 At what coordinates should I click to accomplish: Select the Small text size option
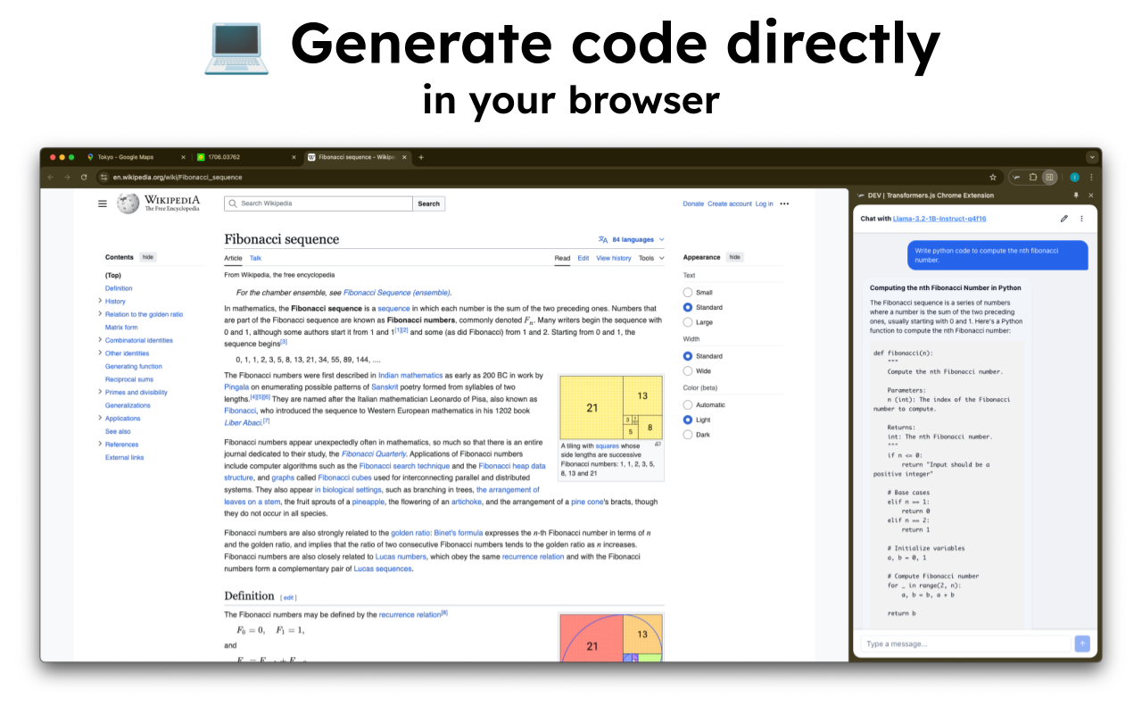[688, 293]
